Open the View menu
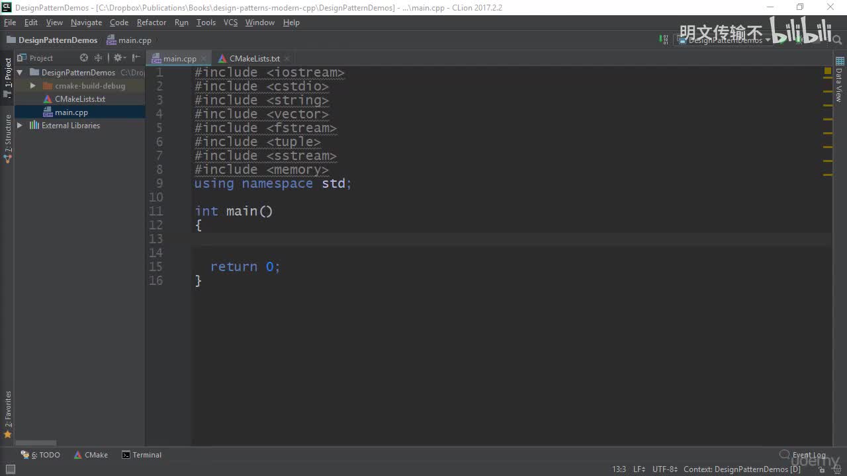This screenshot has width=847, height=476. point(54,22)
